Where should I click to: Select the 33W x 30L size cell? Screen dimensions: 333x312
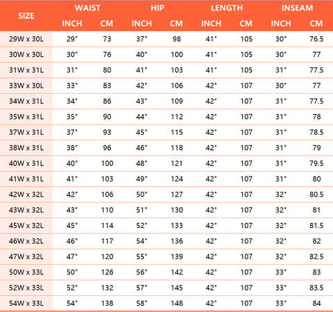[26, 85]
